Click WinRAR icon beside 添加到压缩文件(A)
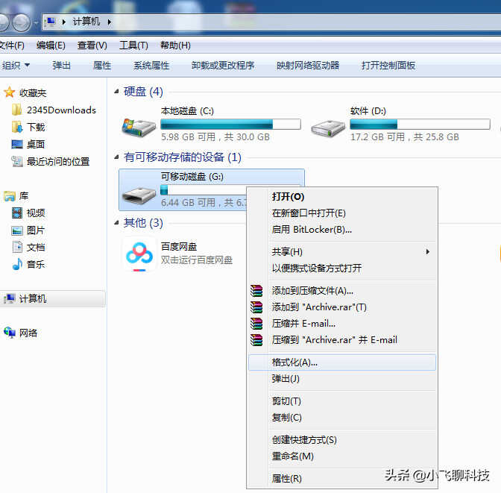This screenshot has width=501, height=493. click(x=256, y=291)
